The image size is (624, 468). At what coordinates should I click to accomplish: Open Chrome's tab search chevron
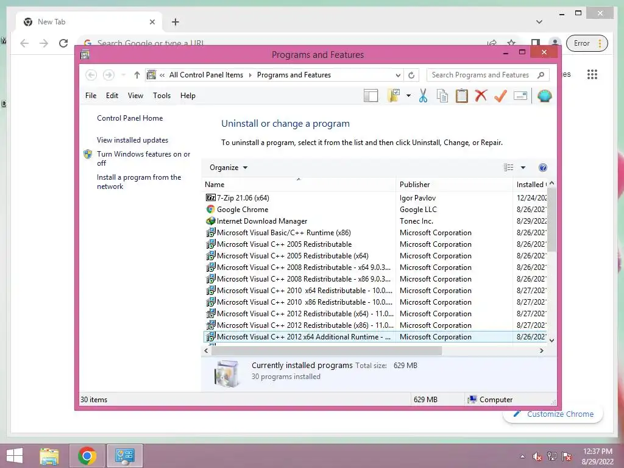coord(539,22)
